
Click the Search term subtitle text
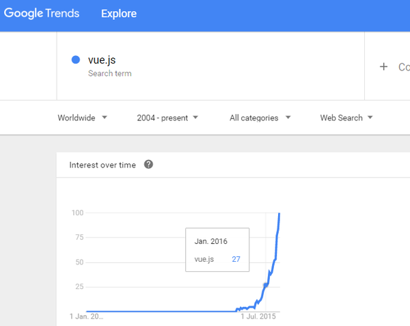pyautogui.click(x=109, y=73)
